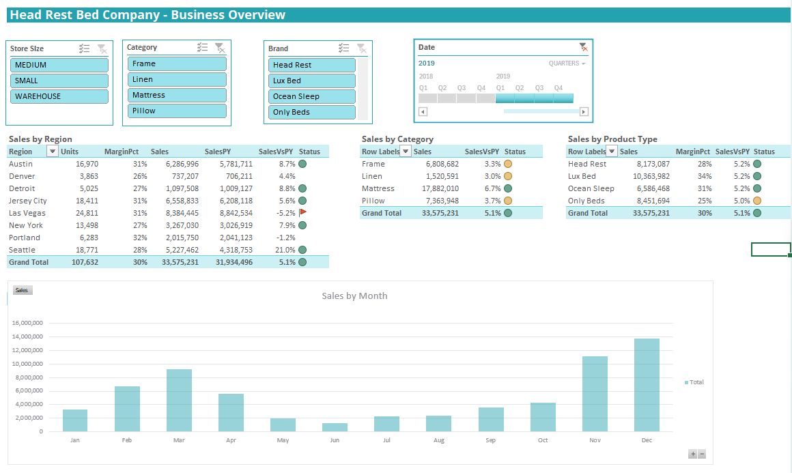Image resolution: width=792 pixels, height=473 pixels.
Task: Toggle the Ocean Sleep brand filter
Action: click(x=311, y=96)
